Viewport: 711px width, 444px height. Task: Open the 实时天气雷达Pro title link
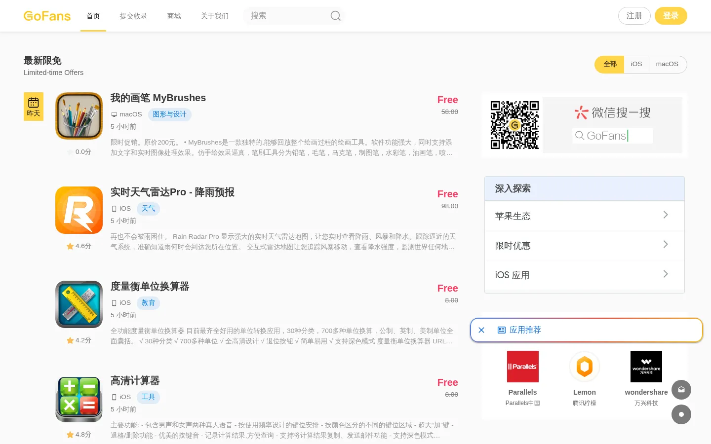pos(172,192)
